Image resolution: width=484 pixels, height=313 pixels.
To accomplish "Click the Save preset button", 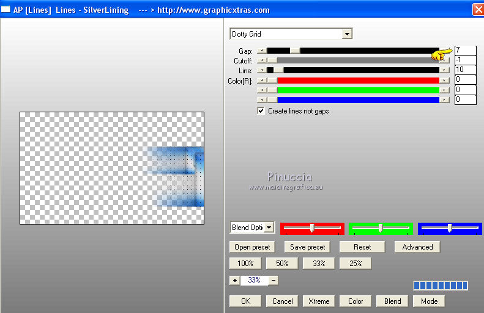I will click(307, 247).
